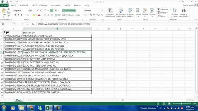The height and width of the screenshot is (111, 198).
Task: Click the percent style icon
Action: 91,15
